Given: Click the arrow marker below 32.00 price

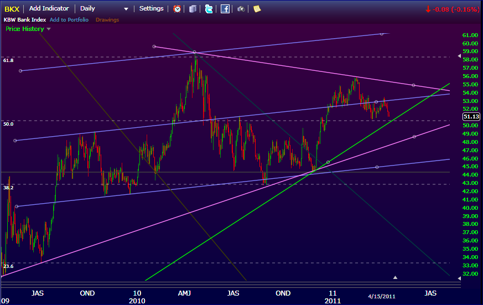Looking at the screenshot, I should tap(459, 278).
